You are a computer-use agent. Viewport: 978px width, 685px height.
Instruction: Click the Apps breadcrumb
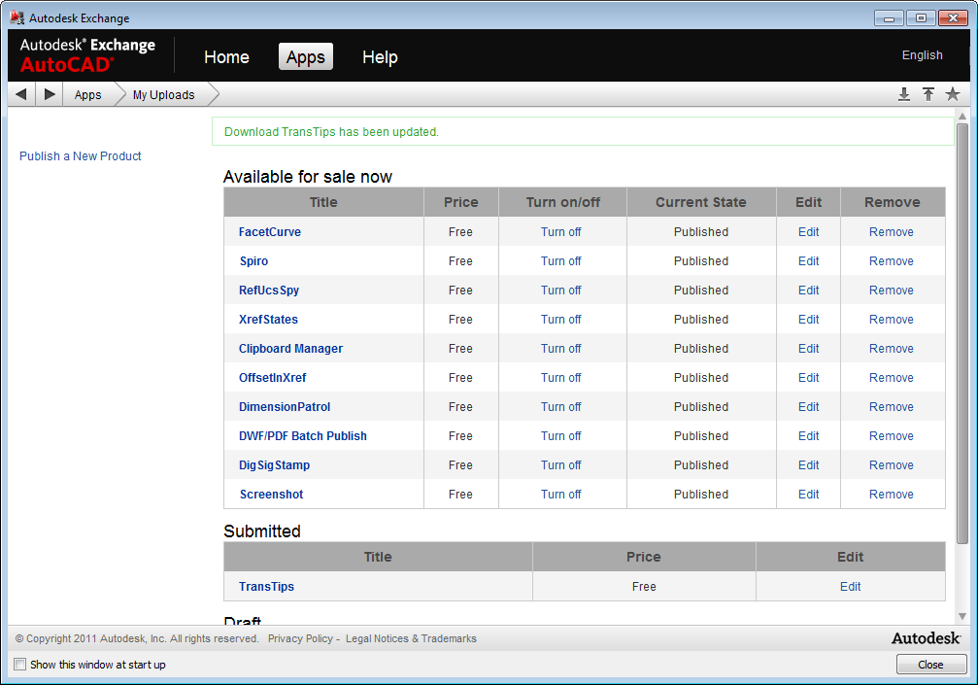87,95
